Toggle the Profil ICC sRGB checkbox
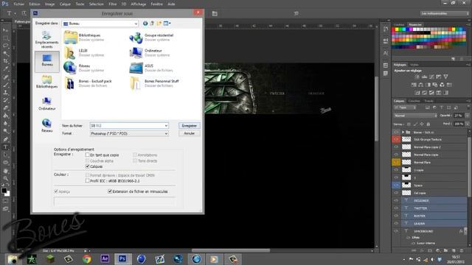472x265 pixels. coord(87,180)
